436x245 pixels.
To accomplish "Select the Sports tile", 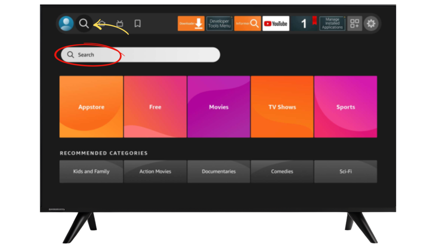I will coord(345,107).
